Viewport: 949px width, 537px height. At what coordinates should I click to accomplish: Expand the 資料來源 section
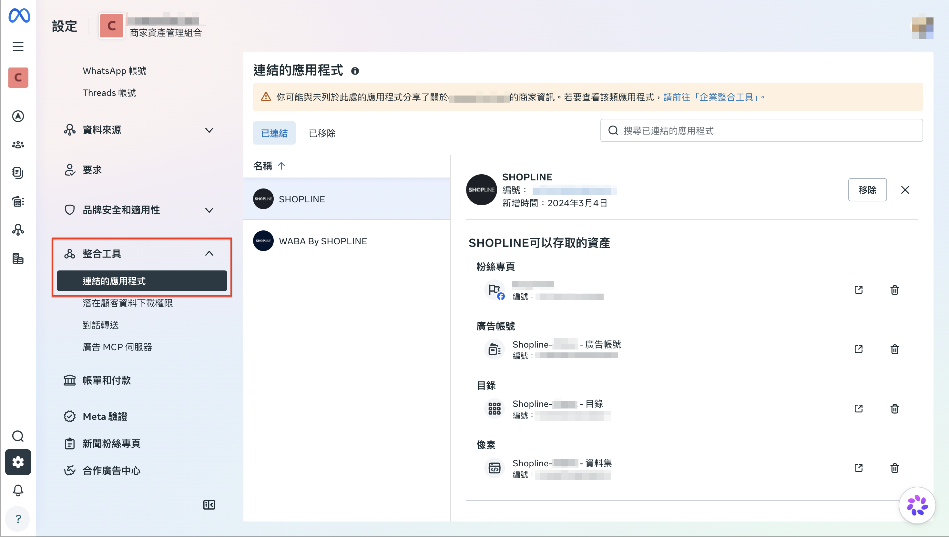coord(139,130)
